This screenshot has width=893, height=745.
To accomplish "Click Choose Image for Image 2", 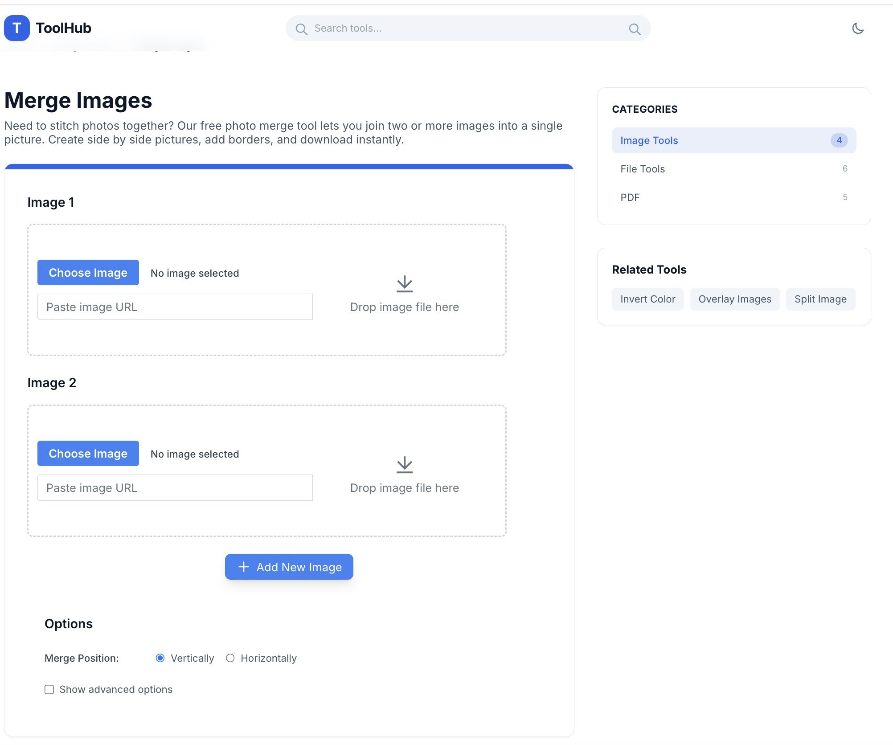I will point(88,453).
